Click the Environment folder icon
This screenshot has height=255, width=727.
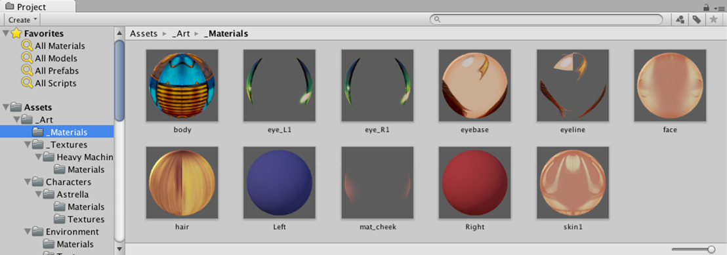click(x=39, y=232)
